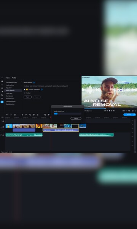This screenshot has width=137, height=229.
Task: Select the highlighted blue tools sidebar icon
Action: pos(2,102)
